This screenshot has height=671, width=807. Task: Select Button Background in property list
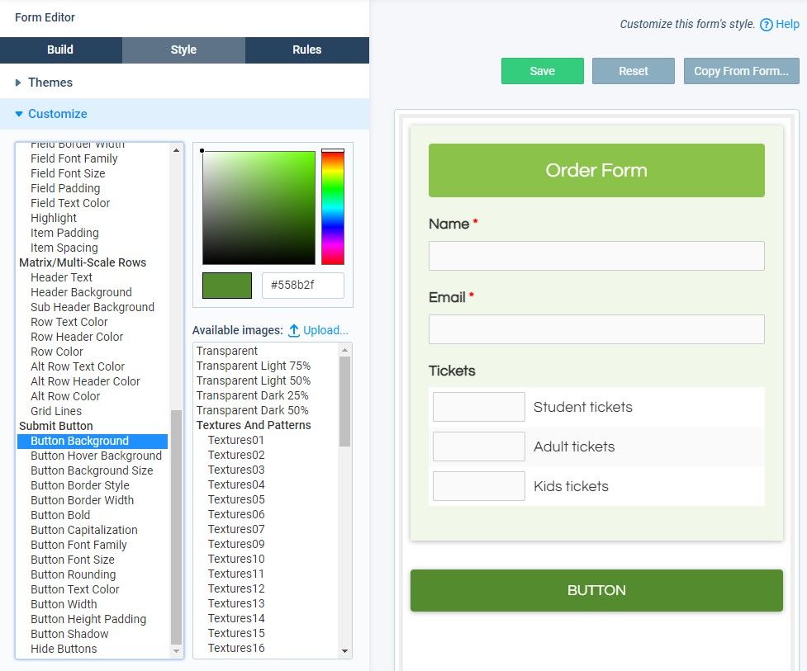tap(93, 442)
